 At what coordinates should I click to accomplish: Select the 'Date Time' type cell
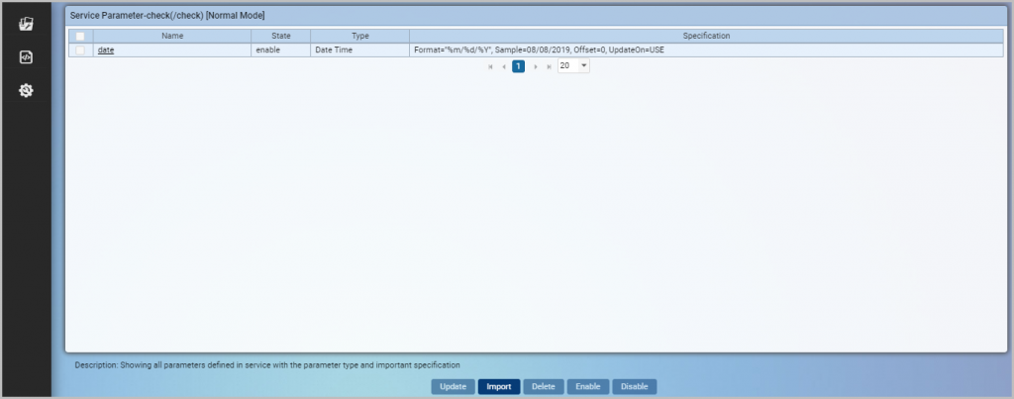(x=360, y=50)
